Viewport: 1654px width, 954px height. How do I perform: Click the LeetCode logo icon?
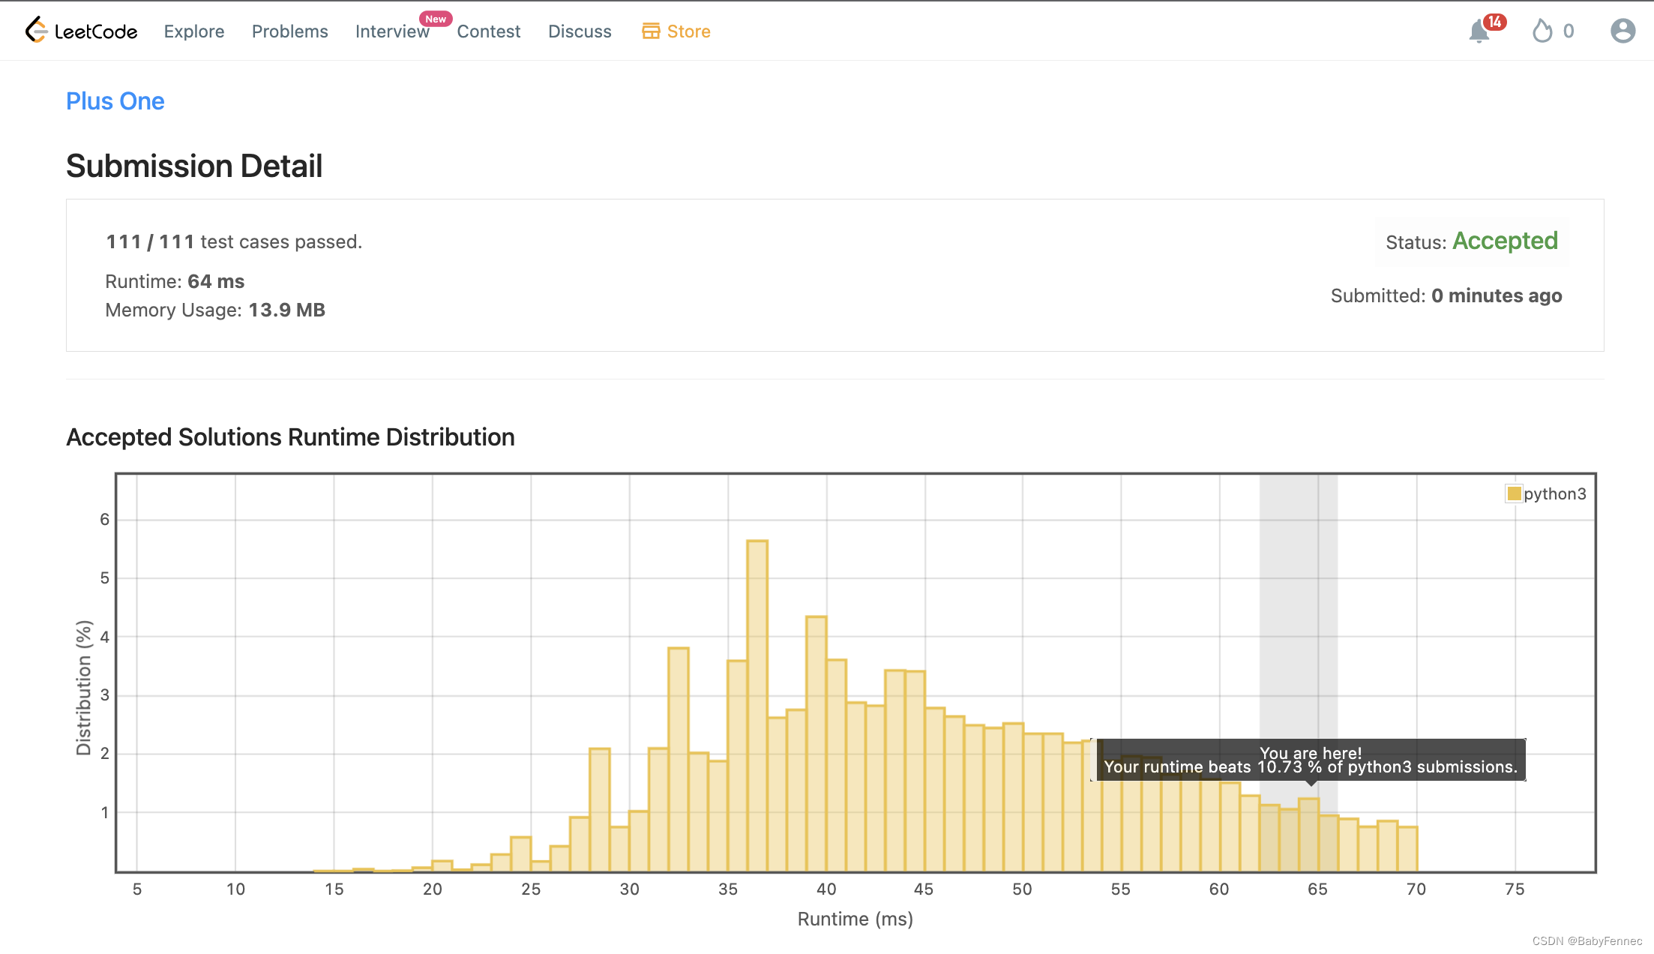click(35, 30)
